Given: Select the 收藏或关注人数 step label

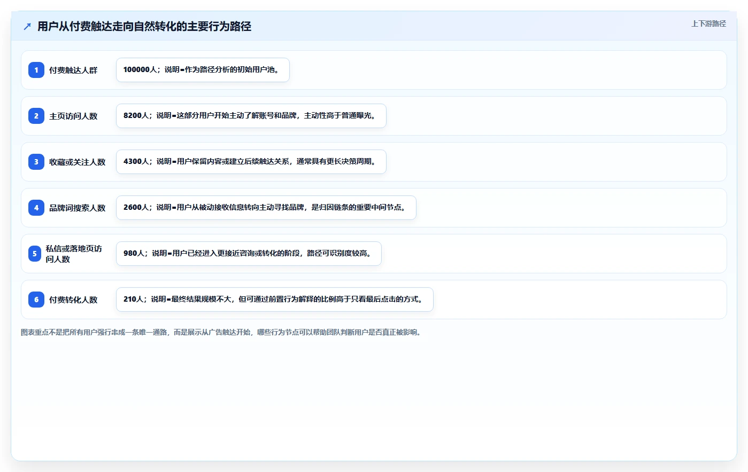Looking at the screenshot, I should [78, 162].
